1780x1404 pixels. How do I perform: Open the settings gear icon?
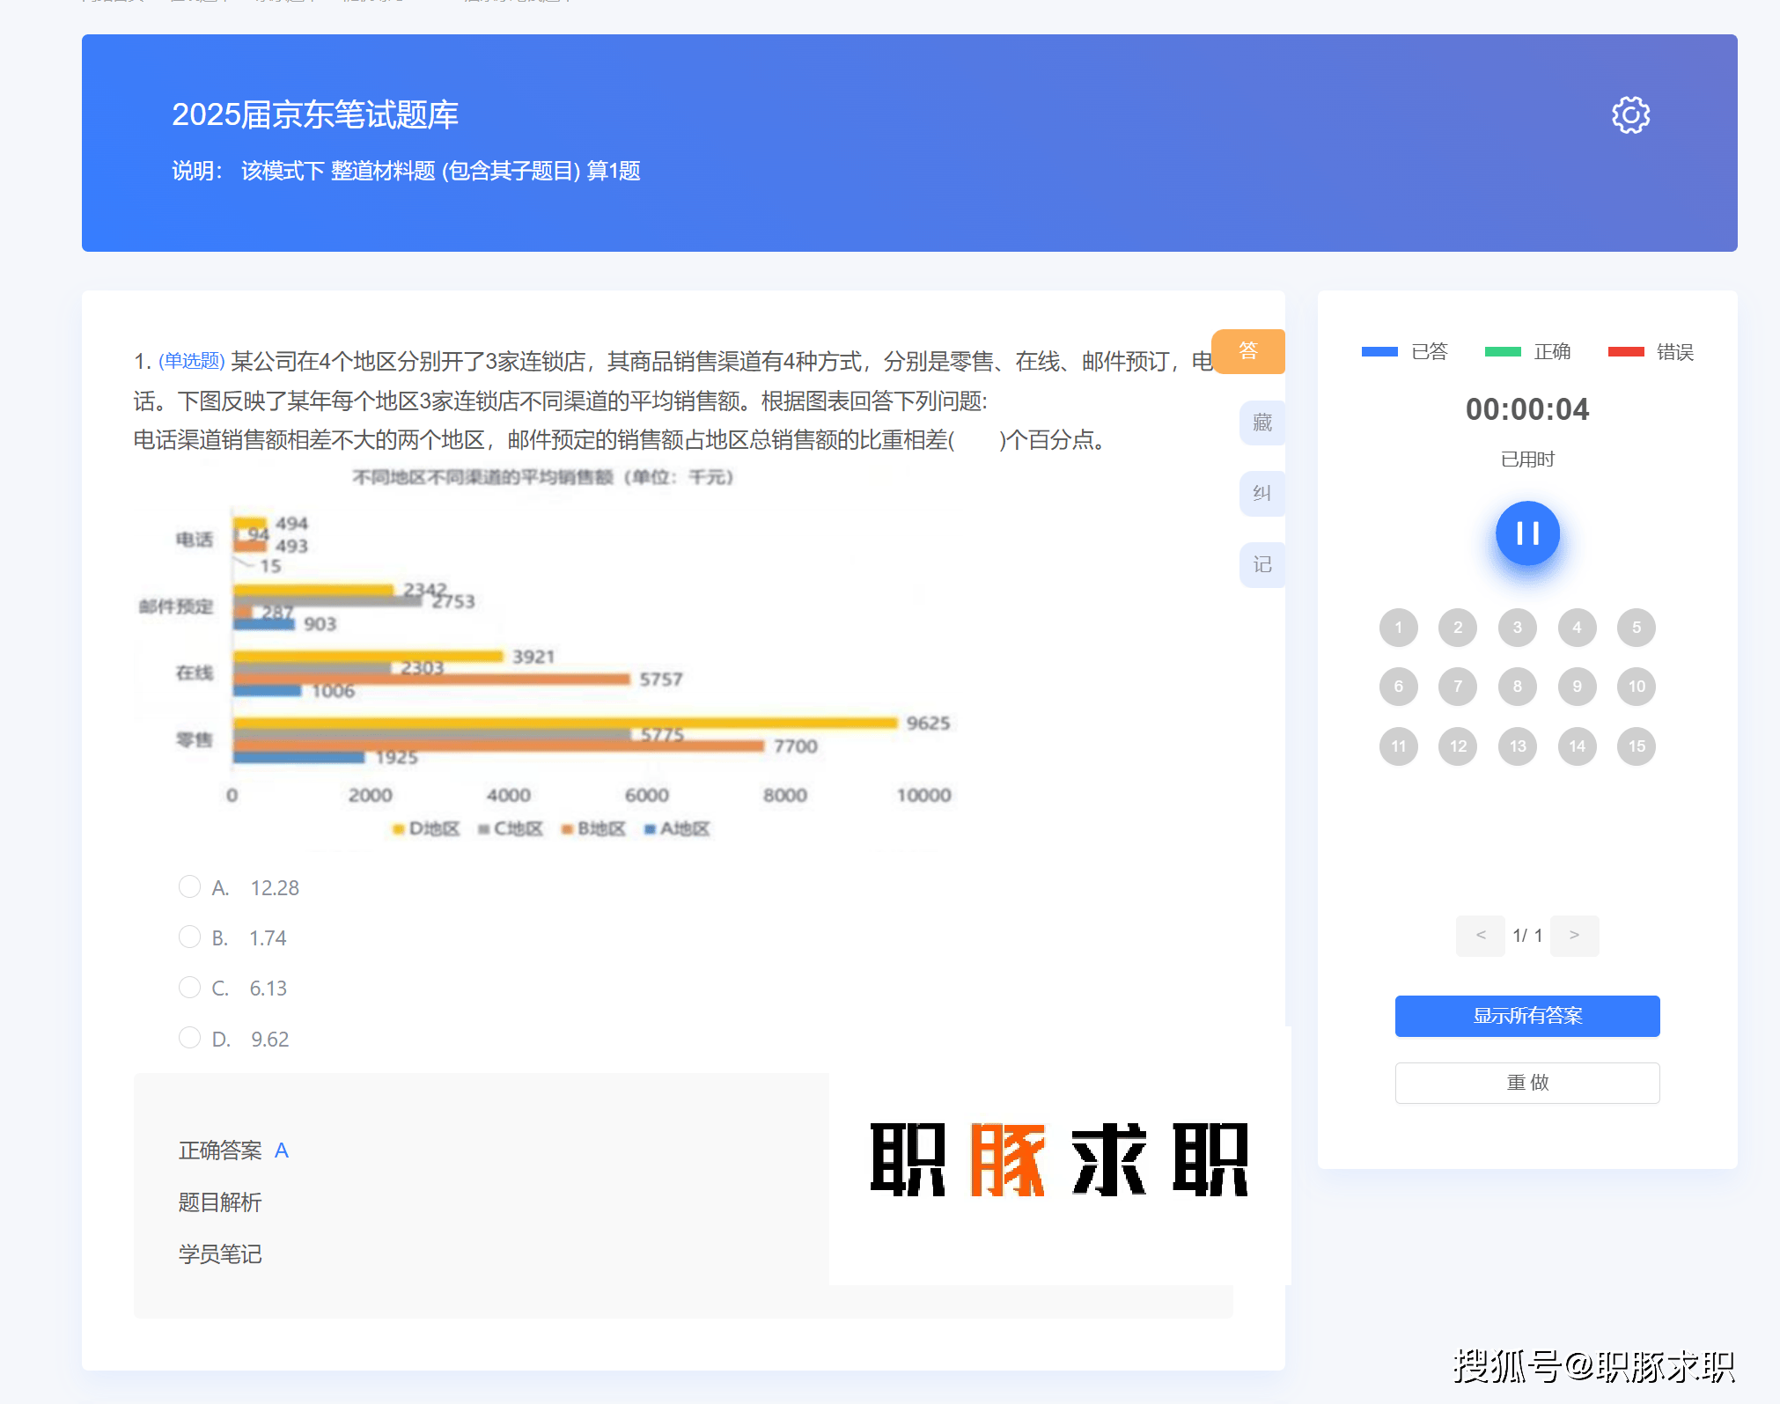(1629, 115)
